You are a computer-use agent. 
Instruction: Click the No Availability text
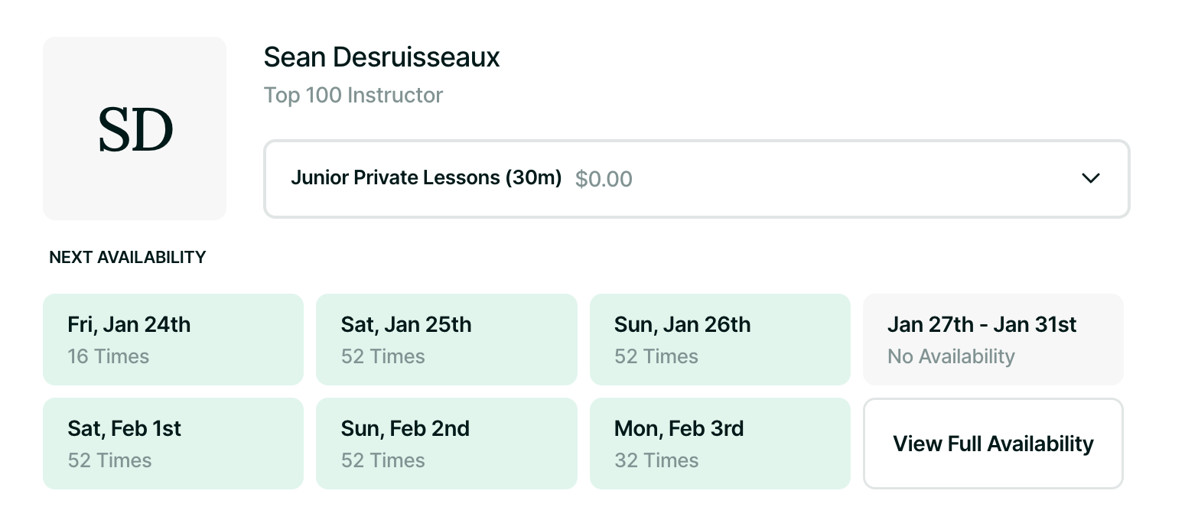951,356
